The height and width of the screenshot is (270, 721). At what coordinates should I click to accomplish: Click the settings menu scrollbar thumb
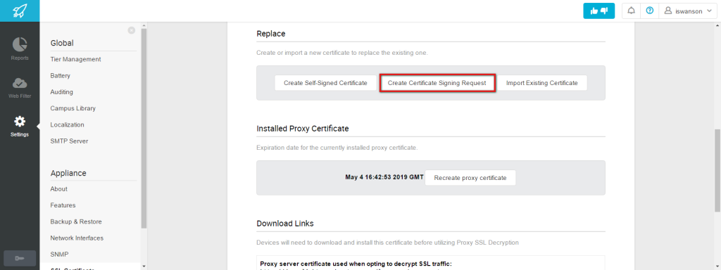coord(144,129)
